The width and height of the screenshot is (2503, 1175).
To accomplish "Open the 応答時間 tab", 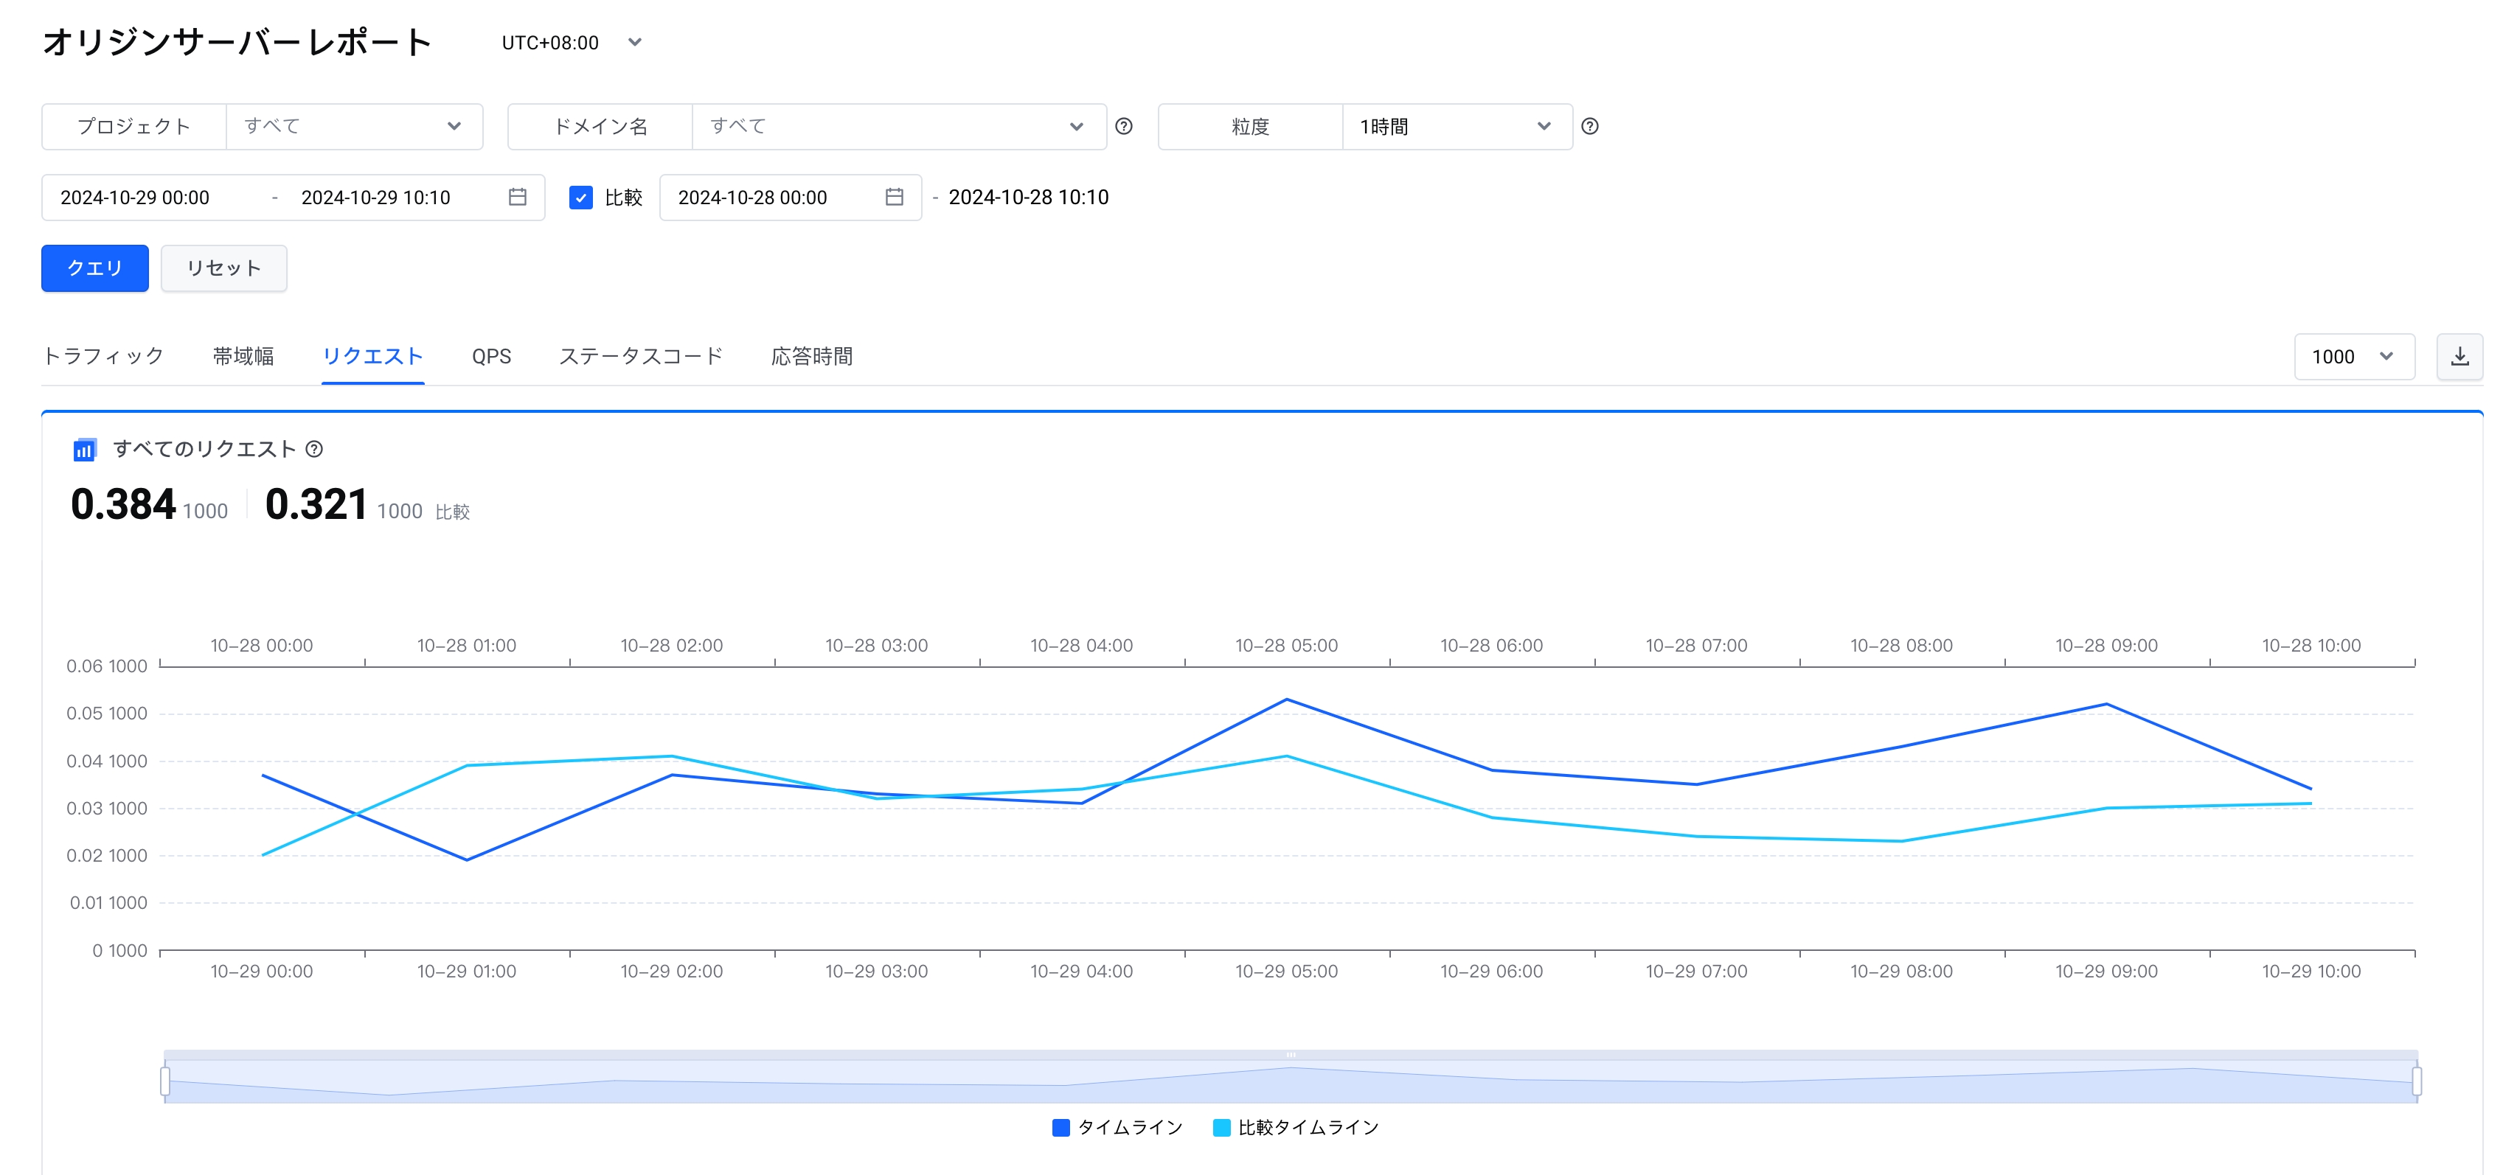I will (x=812, y=356).
